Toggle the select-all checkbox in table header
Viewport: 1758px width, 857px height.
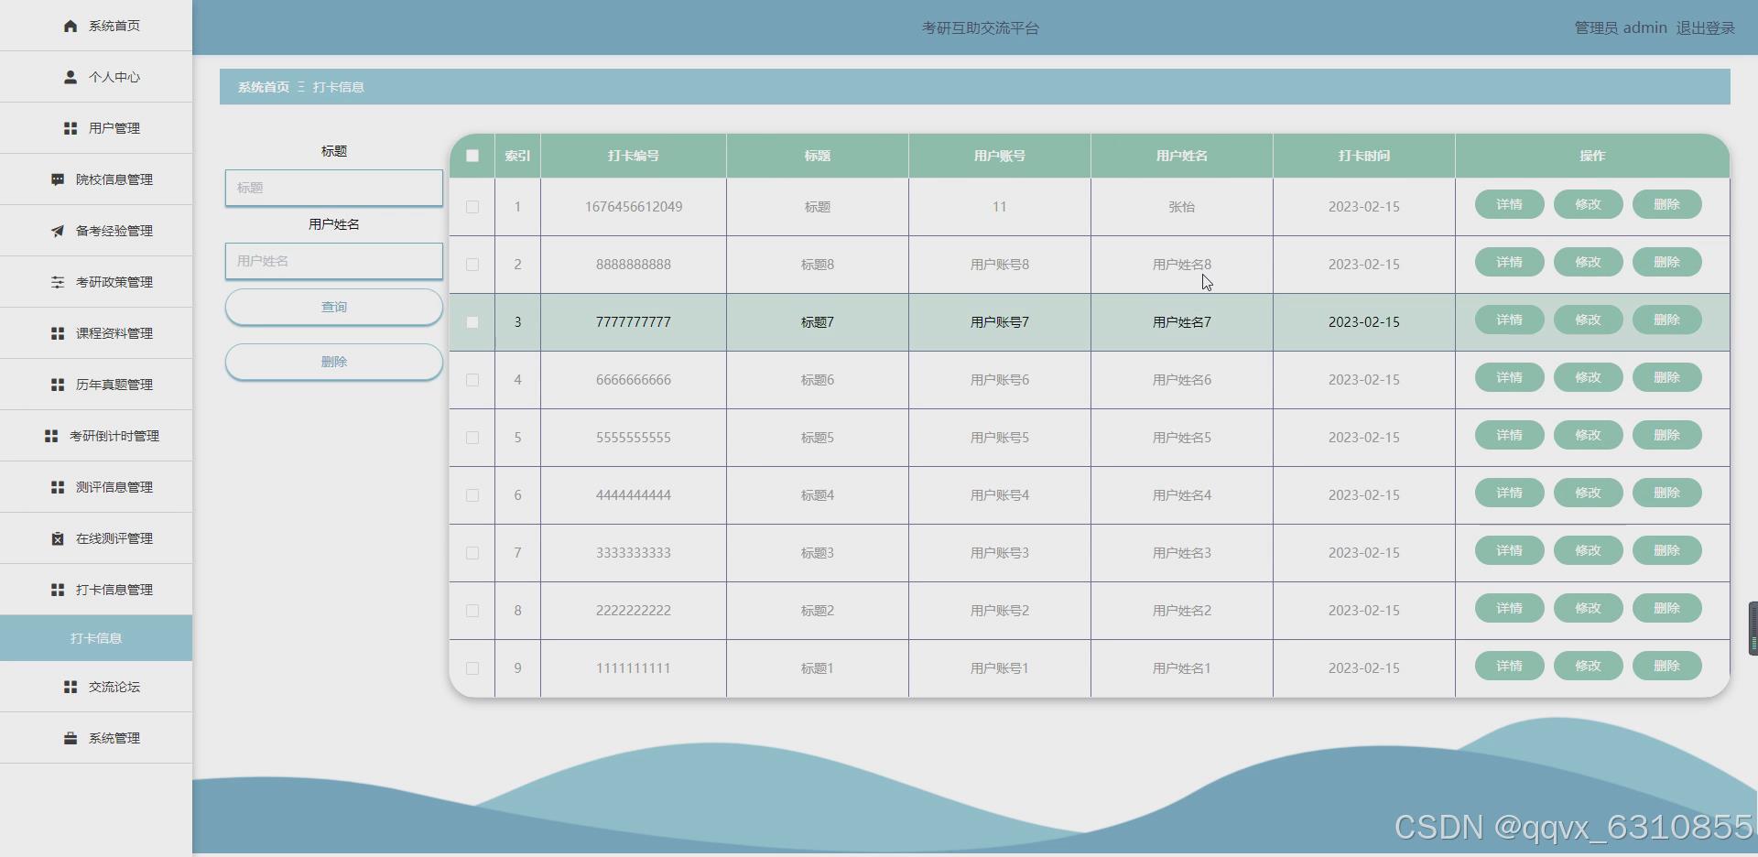tap(472, 156)
